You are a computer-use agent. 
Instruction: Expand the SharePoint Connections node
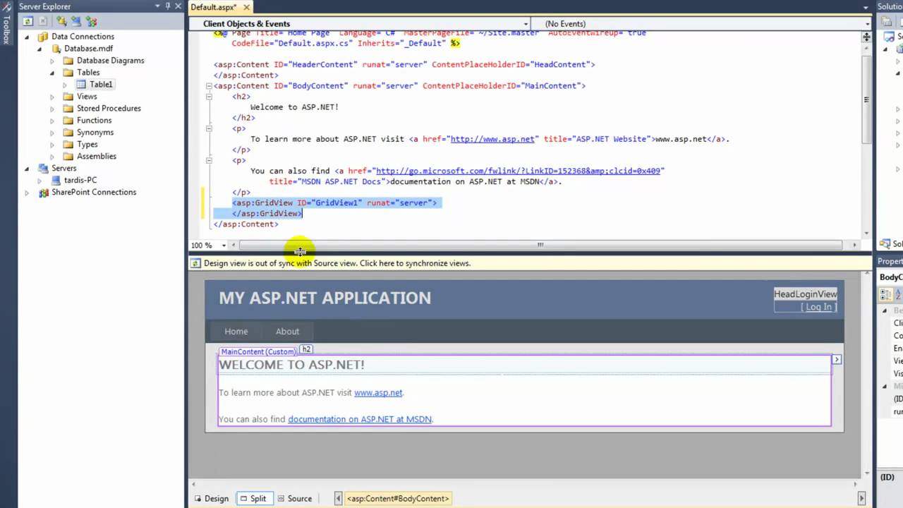28,193
